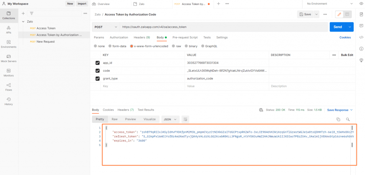This screenshot has width=365, height=175.
Task: Open collections sidebar more options ellipsis
Action: coord(86,13)
